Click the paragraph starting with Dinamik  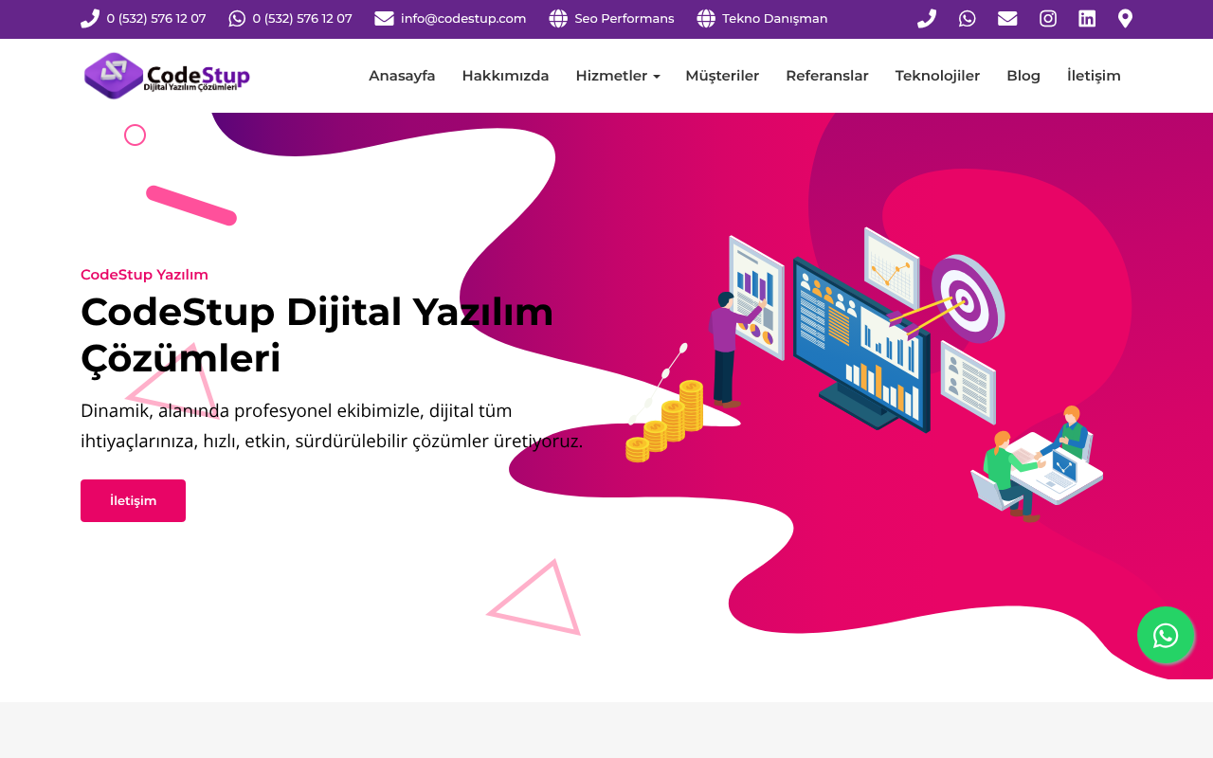[x=332, y=425]
